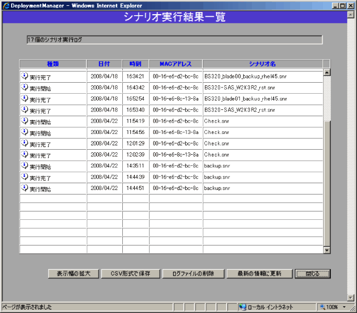Click the info icon of the 16:34:21 entry
357x313 pixels.
[x=25, y=76]
